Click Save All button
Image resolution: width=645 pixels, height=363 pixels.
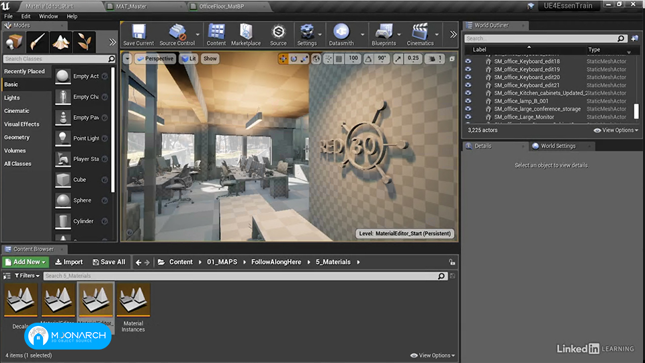point(109,262)
